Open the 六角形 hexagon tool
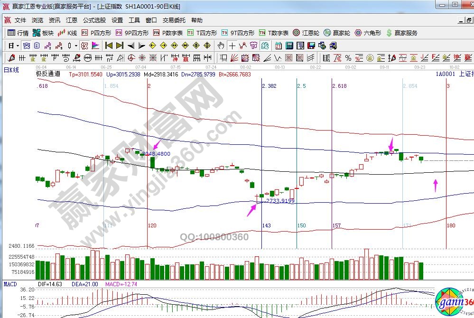 [368, 33]
